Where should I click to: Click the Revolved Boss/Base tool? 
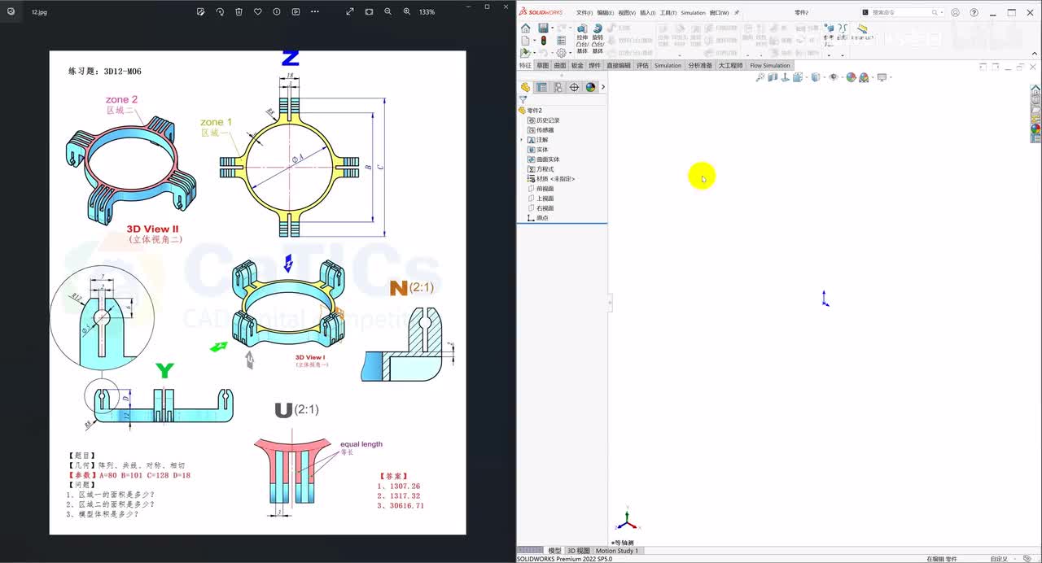click(598, 39)
